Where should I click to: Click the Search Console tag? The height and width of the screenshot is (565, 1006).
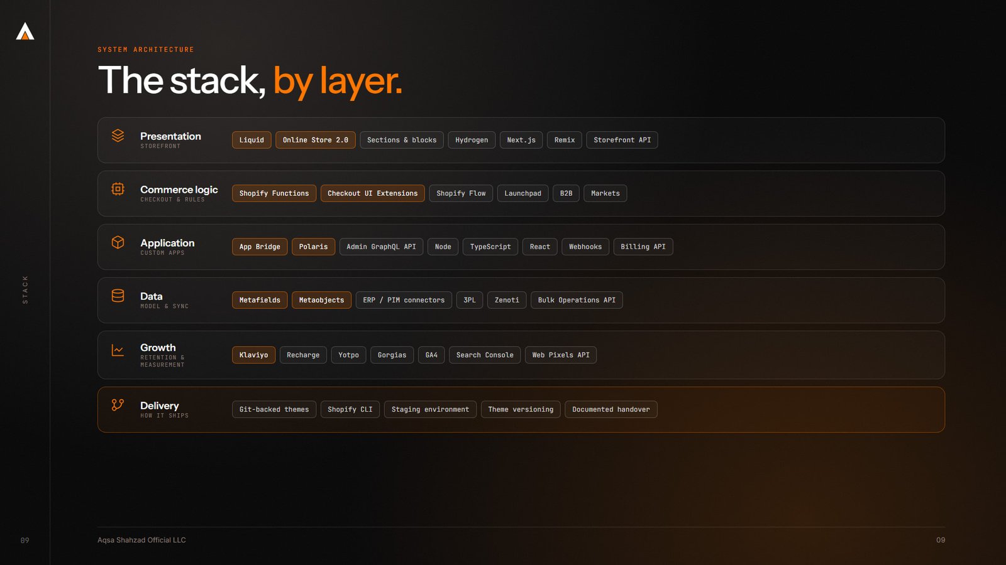click(x=485, y=355)
